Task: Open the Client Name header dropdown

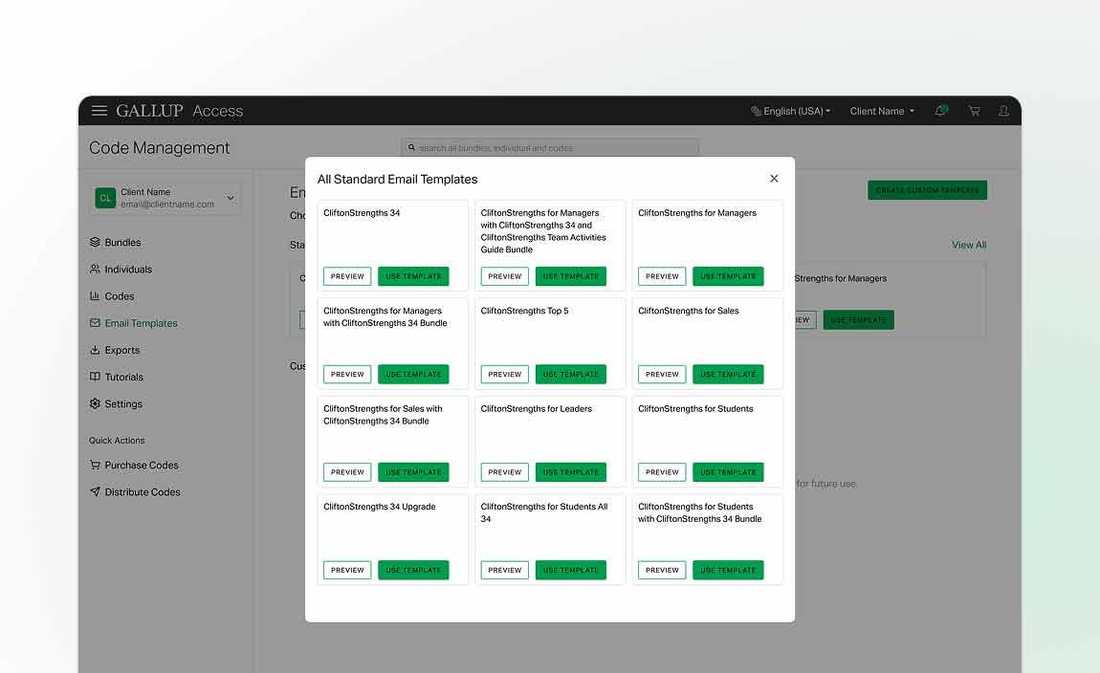Action: (x=882, y=111)
